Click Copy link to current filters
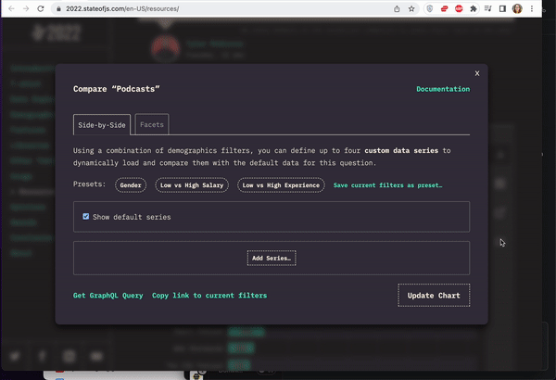Screen dimensions: 556x380 click(209, 296)
